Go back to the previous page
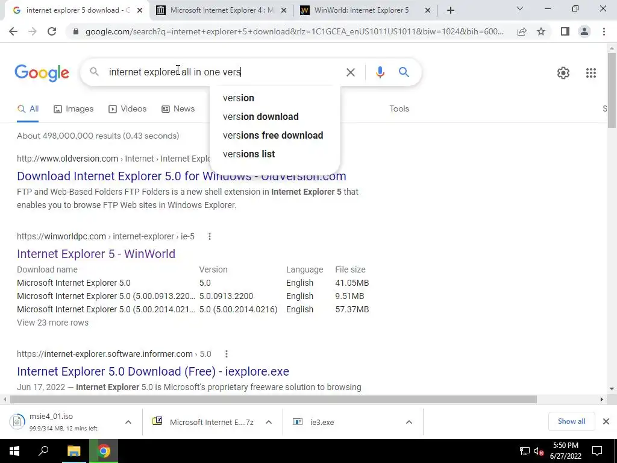Screen dimensions: 617x463 (13, 31)
